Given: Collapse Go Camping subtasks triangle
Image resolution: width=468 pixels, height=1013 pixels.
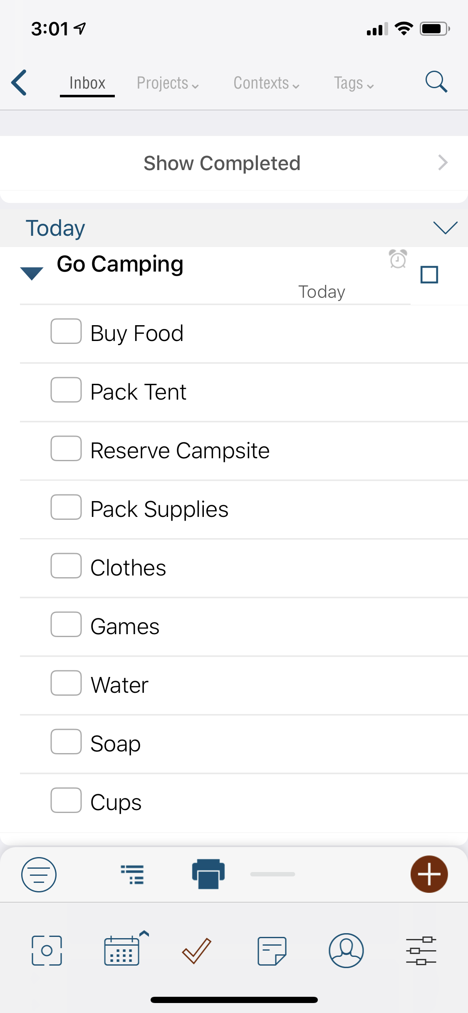Looking at the screenshot, I should pyautogui.click(x=32, y=273).
